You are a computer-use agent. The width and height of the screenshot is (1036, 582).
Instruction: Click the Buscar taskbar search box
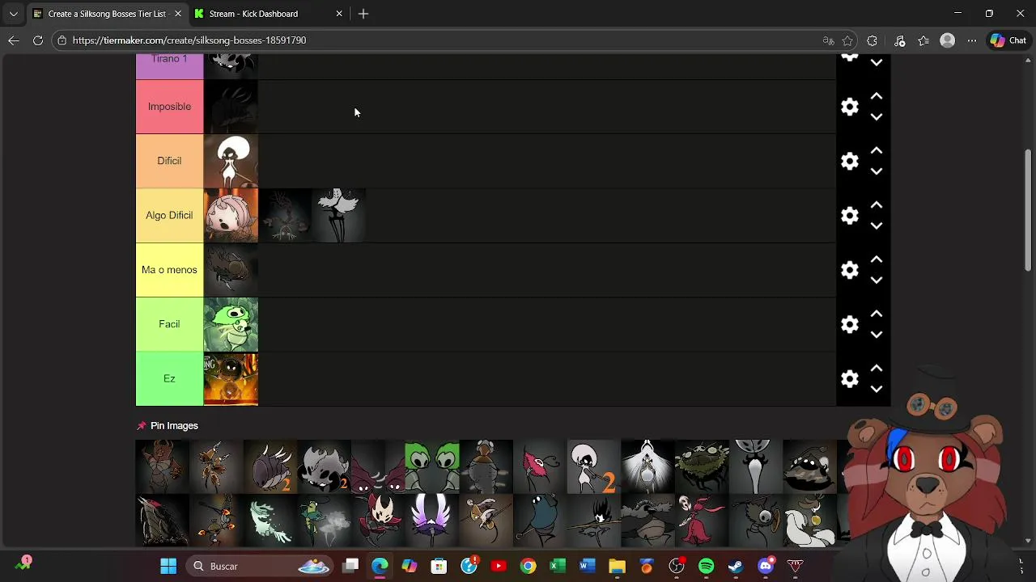260,566
